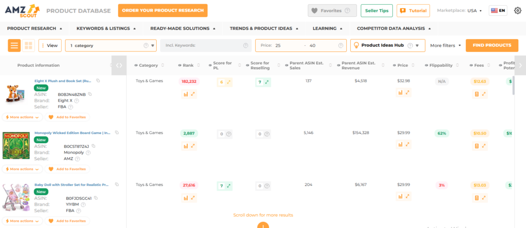Show help for price filter
The width and height of the screenshot is (526, 228).
point(341,45)
